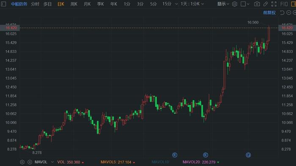Switch chart to fullscreen mode
The image size is (296, 166).
[x=274, y=4]
